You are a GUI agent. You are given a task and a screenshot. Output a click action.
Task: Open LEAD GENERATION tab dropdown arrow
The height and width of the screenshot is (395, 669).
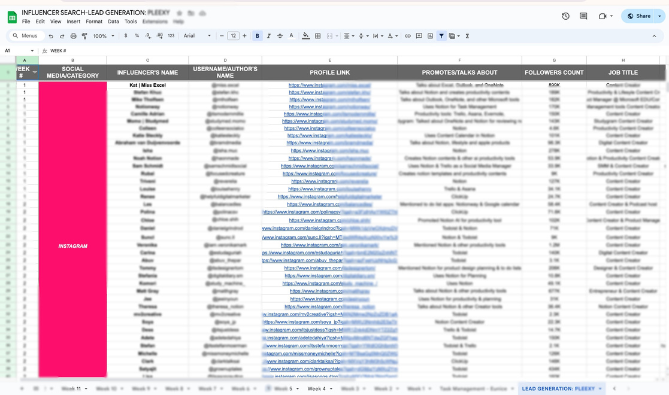(600, 388)
